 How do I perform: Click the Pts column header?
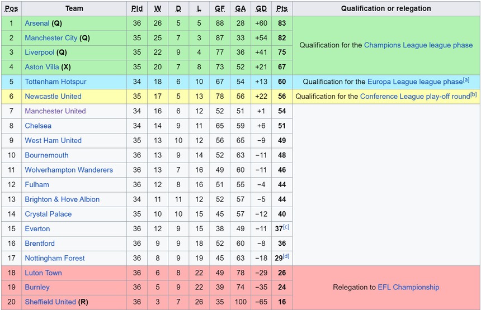(x=281, y=8)
